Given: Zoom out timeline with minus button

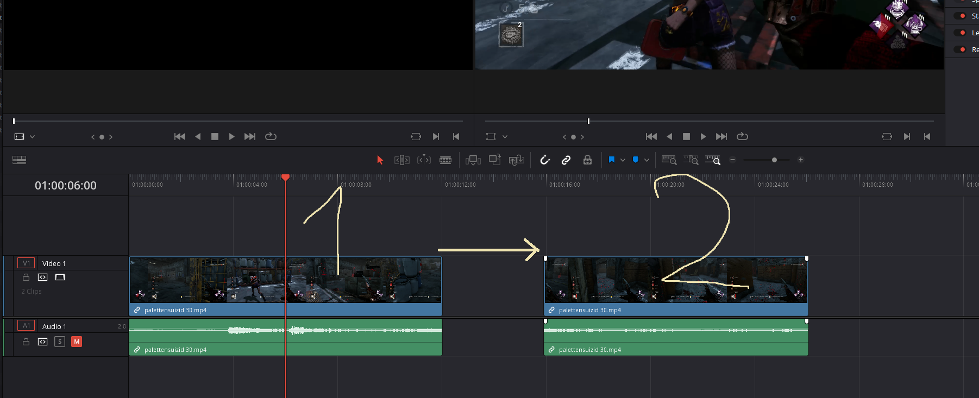Looking at the screenshot, I should [x=732, y=160].
